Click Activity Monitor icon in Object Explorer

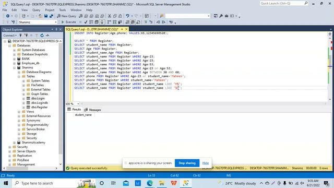[x=47, y=36]
